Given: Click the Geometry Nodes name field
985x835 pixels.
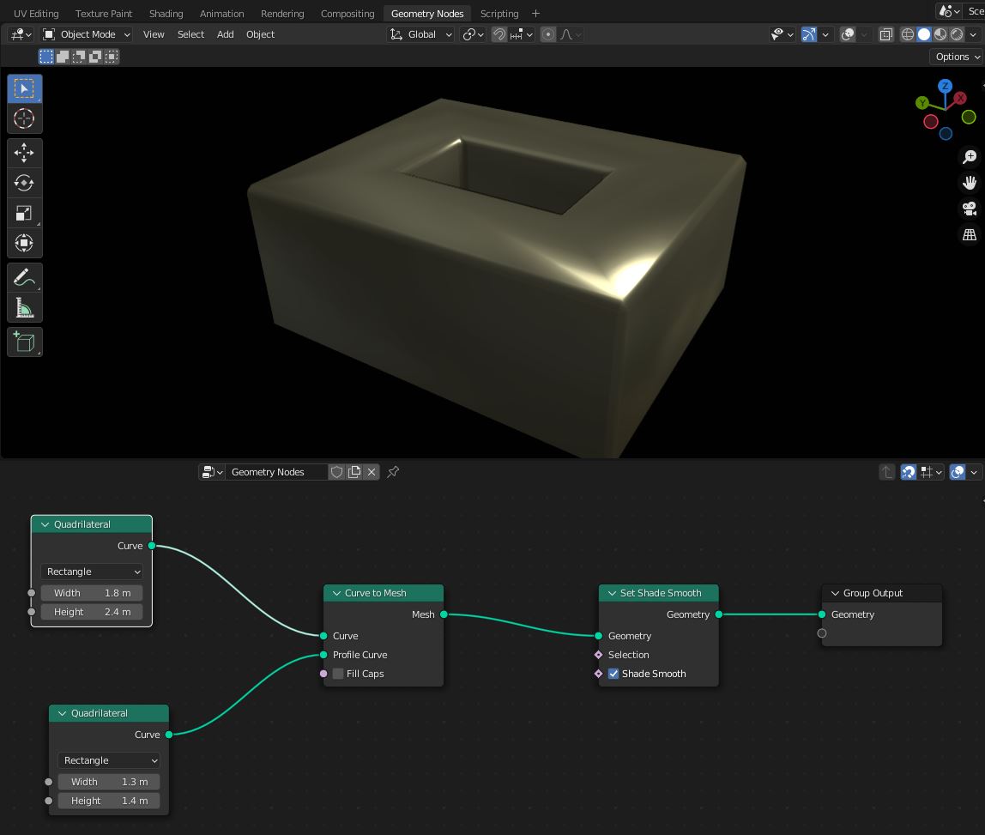Looking at the screenshot, I should click(x=276, y=472).
